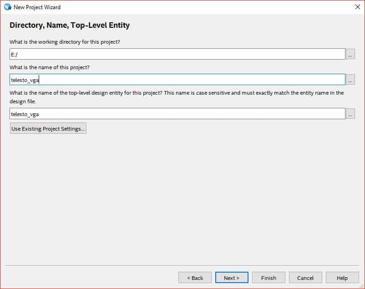
Task: Focus the working directory field showing E:/
Action: [x=177, y=54]
